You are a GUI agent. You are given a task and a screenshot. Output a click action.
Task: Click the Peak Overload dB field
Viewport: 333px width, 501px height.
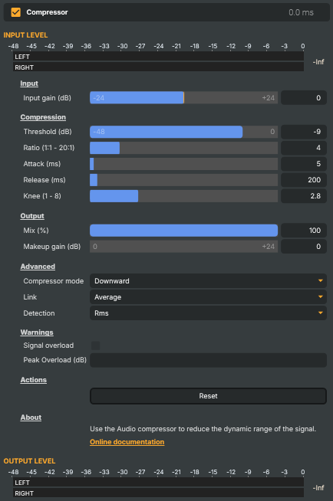coord(208,360)
